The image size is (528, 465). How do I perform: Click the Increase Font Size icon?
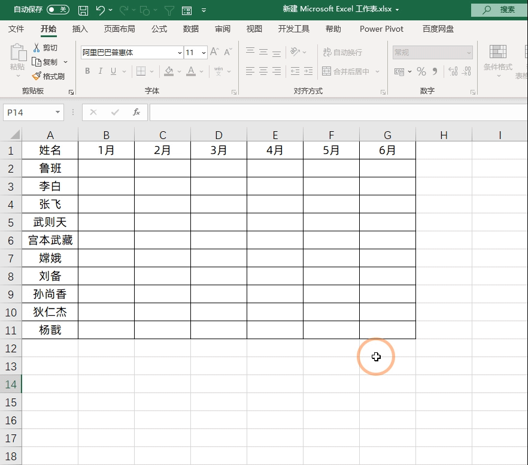[x=213, y=53]
